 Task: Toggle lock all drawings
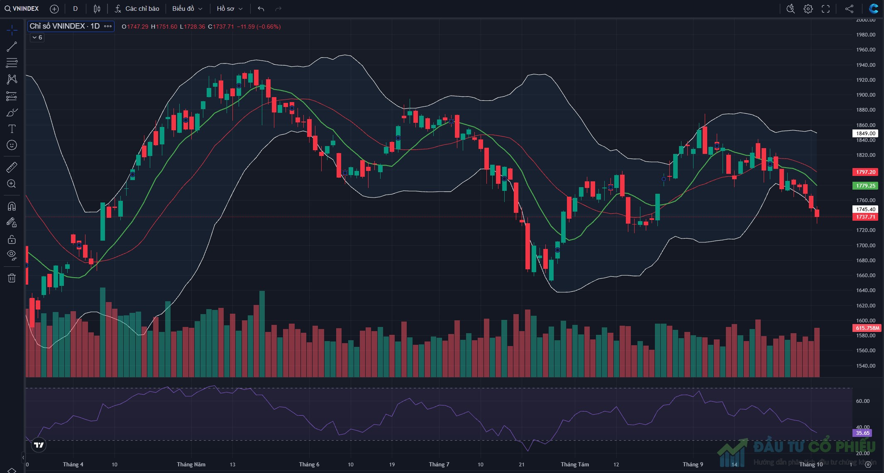click(12, 239)
